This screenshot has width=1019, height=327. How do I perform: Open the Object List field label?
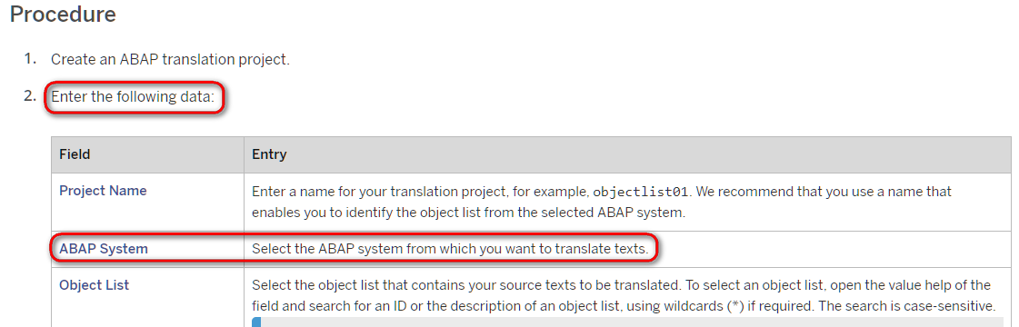[95, 285]
